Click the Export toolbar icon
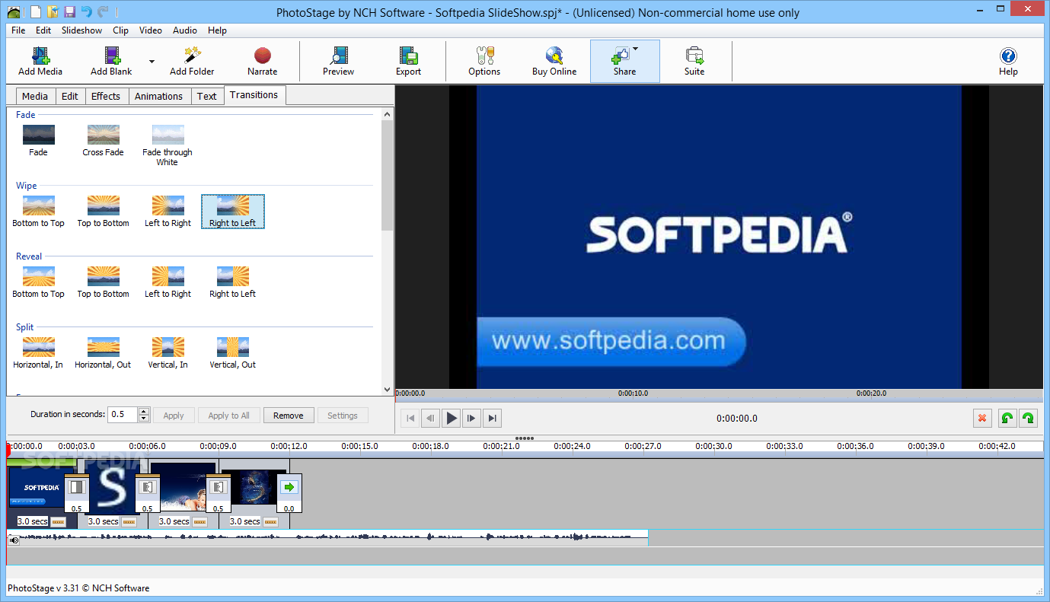Screen dimensions: 1050x602 [408, 61]
